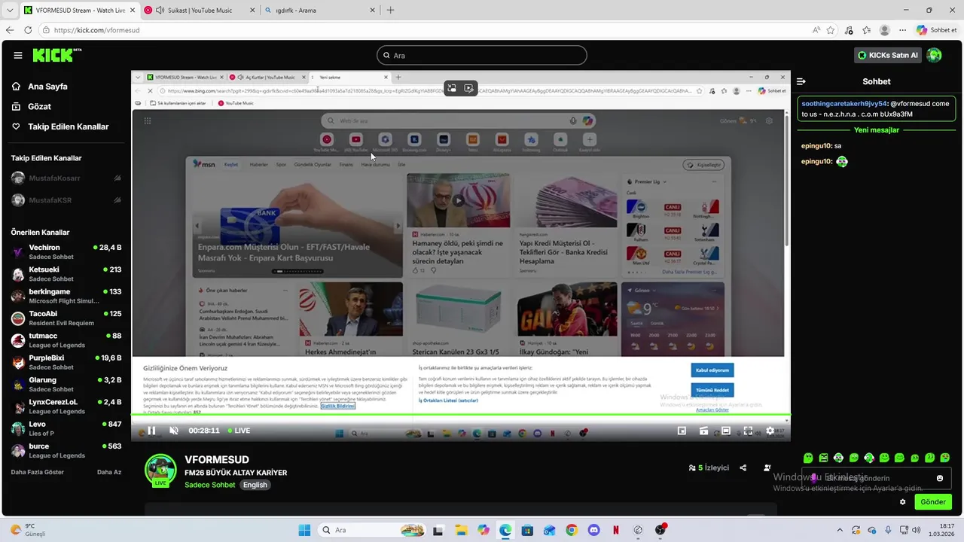Send chat message with Gönder
This screenshot has height=542, width=964.
coord(932,502)
